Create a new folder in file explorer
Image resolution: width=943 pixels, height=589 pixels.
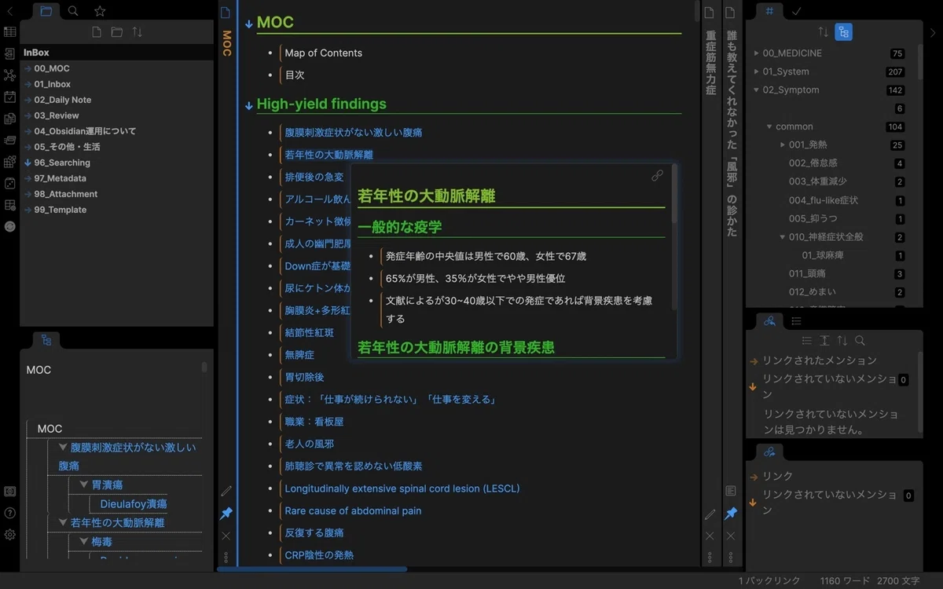pyautogui.click(x=116, y=32)
